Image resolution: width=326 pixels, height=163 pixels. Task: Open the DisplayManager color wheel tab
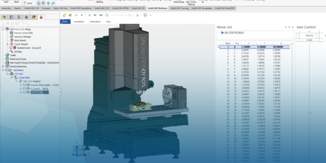(x=34, y=17)
